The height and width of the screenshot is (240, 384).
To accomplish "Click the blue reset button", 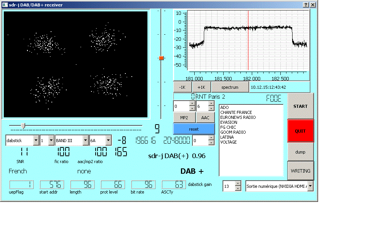I will coord(194,129).
